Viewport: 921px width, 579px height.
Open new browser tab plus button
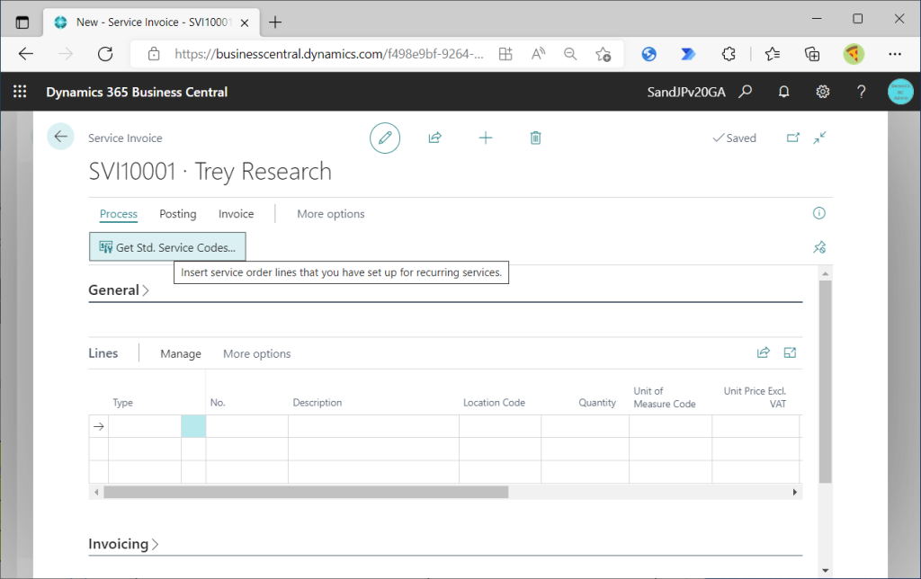click(275, 22)
